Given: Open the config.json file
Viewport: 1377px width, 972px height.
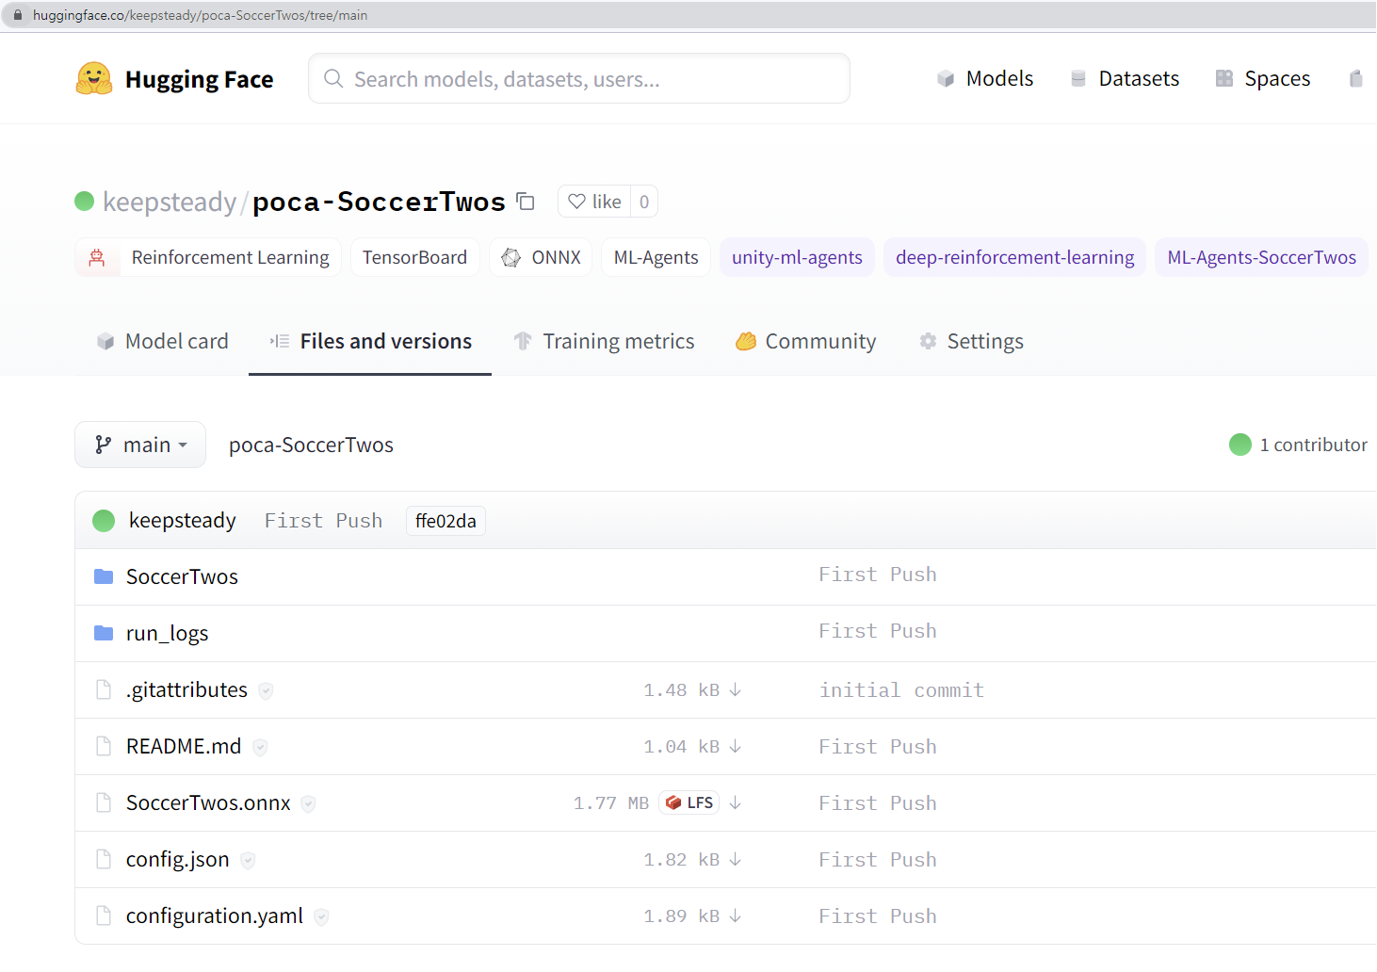Looking at the screenshot, I should (x=177, y=859).
